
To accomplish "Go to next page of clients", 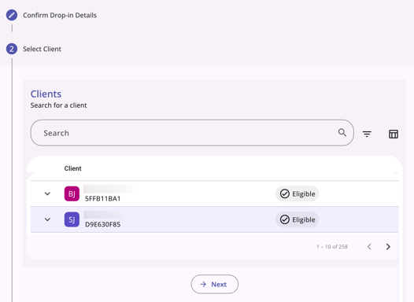I will (388, 247).
